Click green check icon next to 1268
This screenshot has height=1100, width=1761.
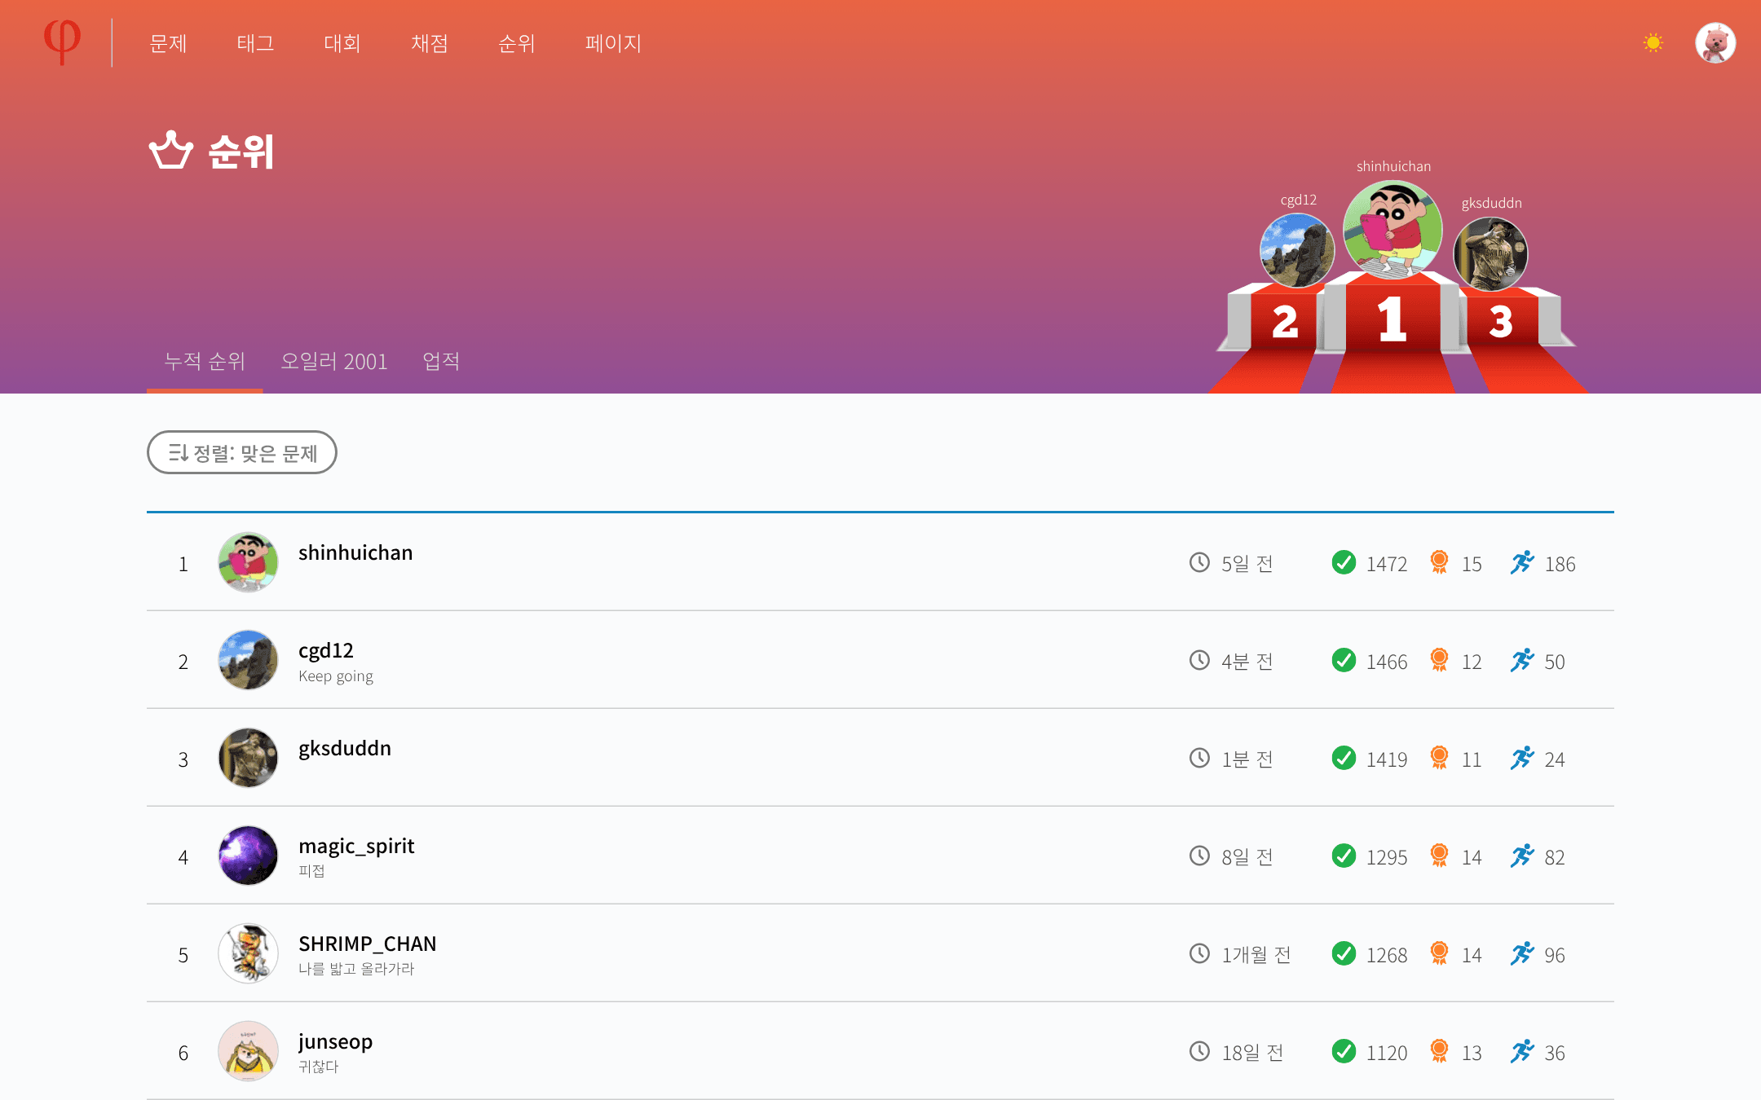(1344, 953)
